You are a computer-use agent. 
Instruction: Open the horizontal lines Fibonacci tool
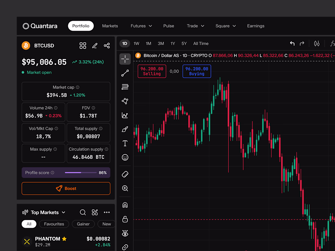(125, 87)
